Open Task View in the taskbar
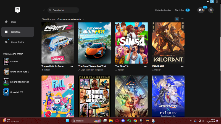 [x=105, y=121]
